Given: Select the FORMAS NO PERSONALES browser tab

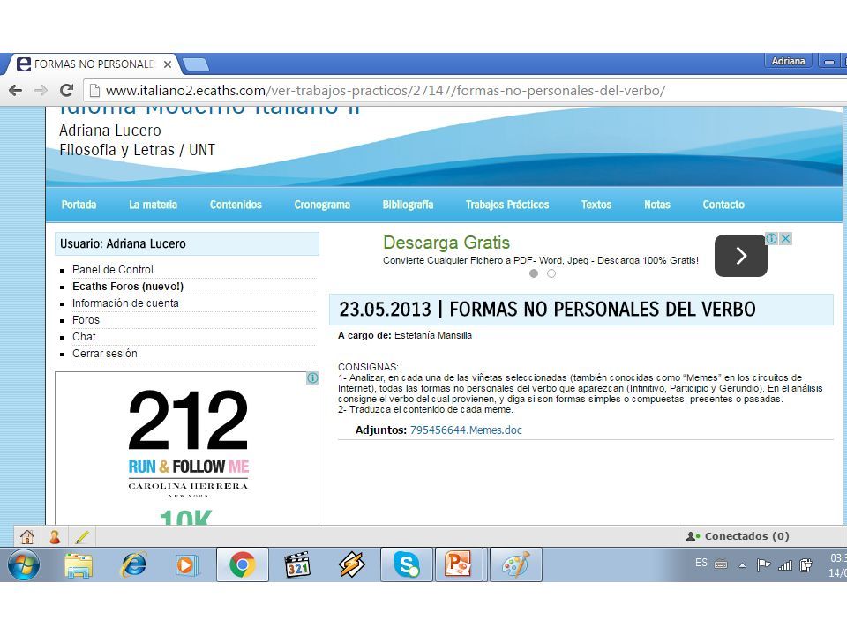Looking at the screenshot, I should [x=92, y=64].
